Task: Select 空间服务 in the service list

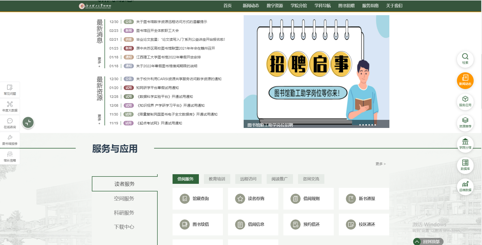Action: pos(124,198)
